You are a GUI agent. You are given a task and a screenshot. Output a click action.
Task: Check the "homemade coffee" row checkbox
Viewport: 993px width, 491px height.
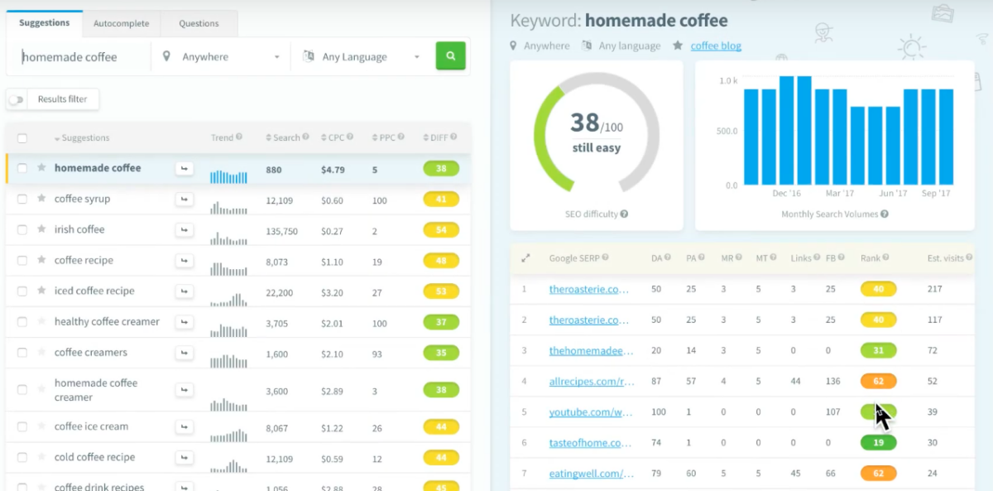click(22, 168)
